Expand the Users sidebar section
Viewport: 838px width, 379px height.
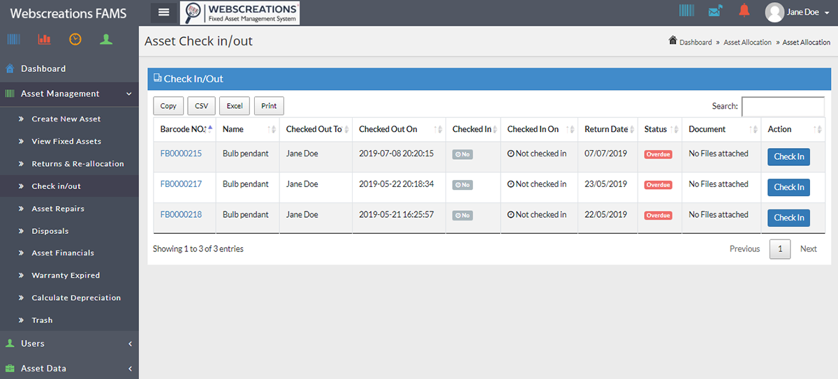click(69, 343)
